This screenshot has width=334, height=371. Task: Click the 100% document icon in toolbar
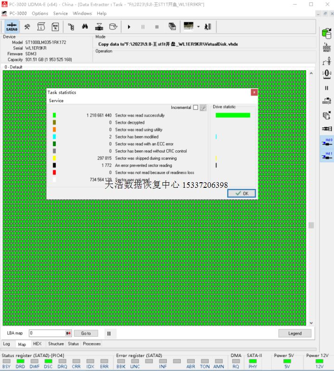click(55, 27)
